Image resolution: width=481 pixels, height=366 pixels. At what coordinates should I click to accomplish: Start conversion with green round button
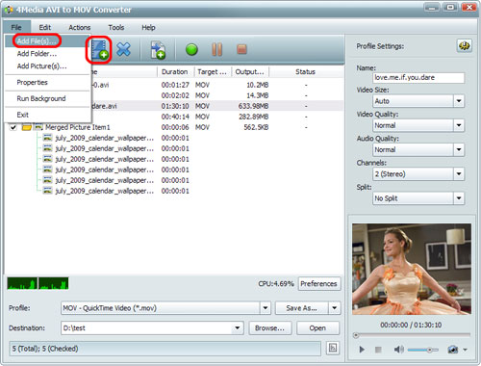pos(191,49)
